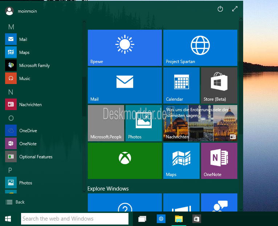This screenshot has width=278, height=226.
Task: Open the Photos tile
Action: [x=144, y=123]
